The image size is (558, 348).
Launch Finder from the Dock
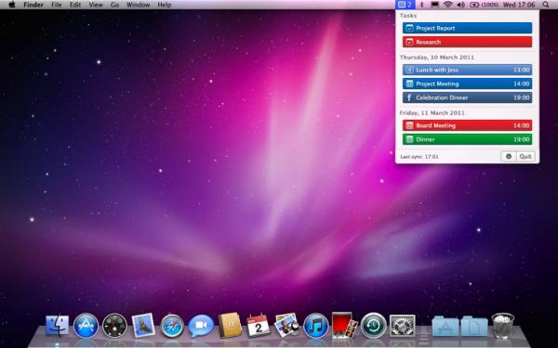click(57, 325)
